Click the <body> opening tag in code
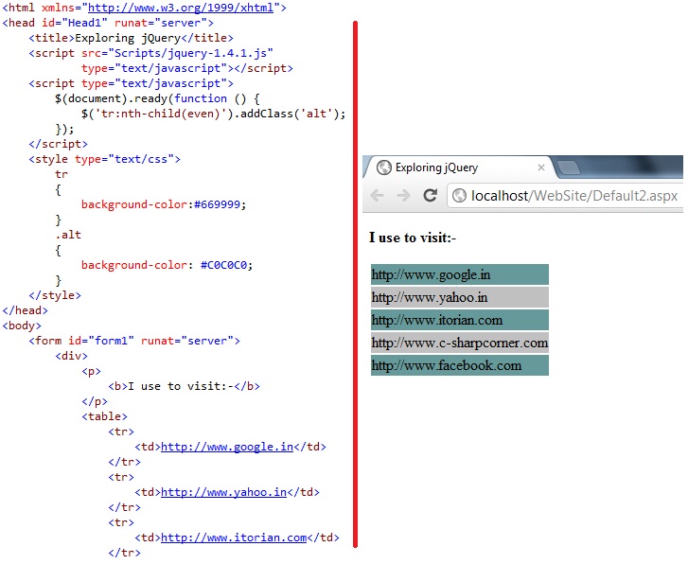The width and height of the screenshot is (688, 564). [22, 326]
